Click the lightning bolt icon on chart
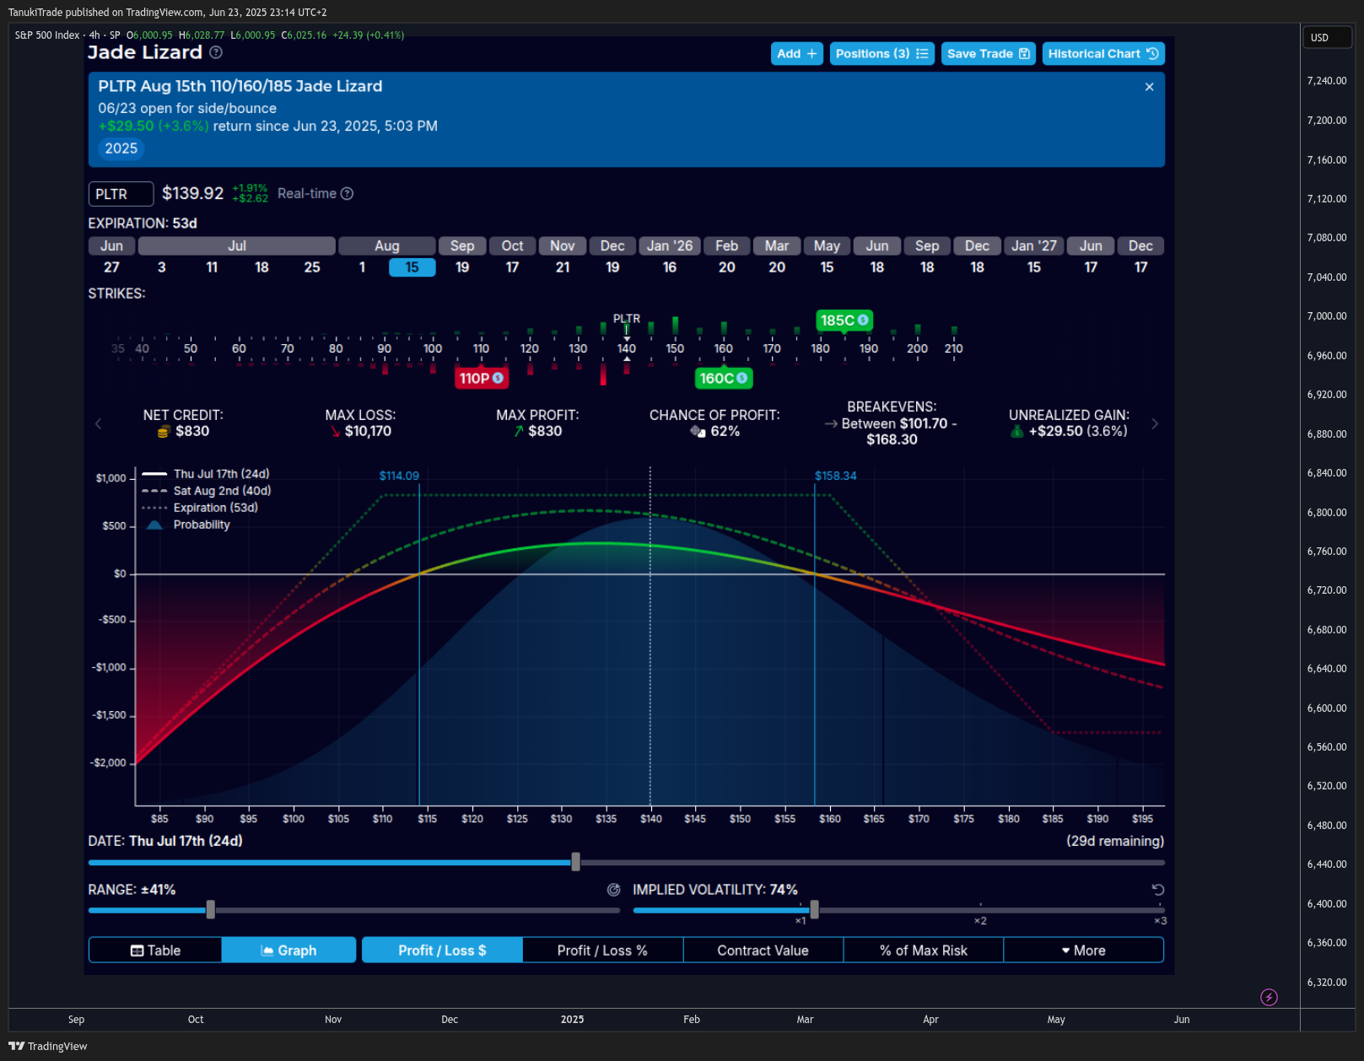Screen dimensions: 1364x1061 [x=1269, y=998]
